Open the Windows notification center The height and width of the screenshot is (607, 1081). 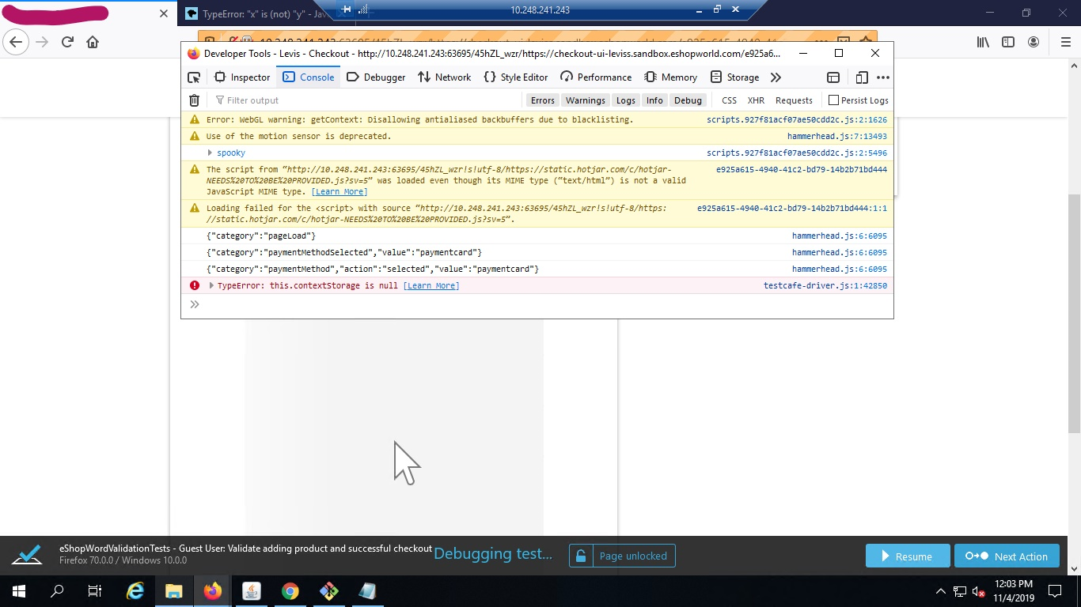tap(1054, 591)
